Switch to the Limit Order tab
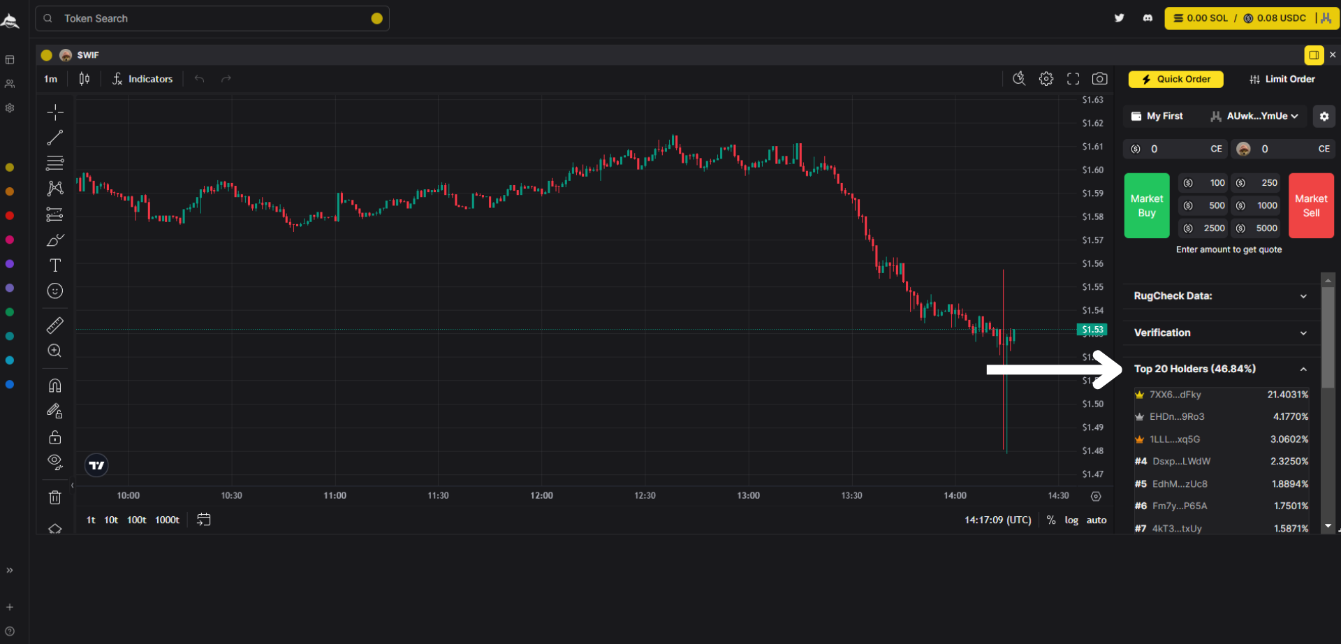Viewport: 1341px width, 644px height. coord(1282,79)
